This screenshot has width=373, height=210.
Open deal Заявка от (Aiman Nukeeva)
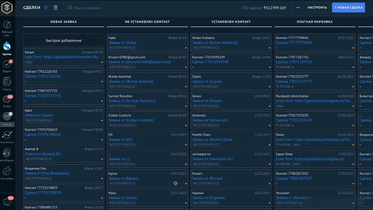point(215,43)
